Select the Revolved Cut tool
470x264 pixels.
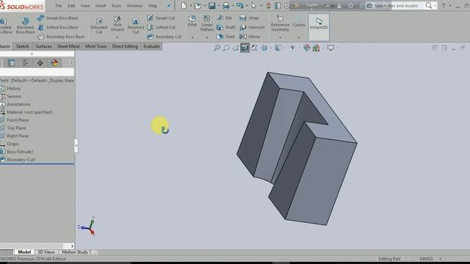135,26
